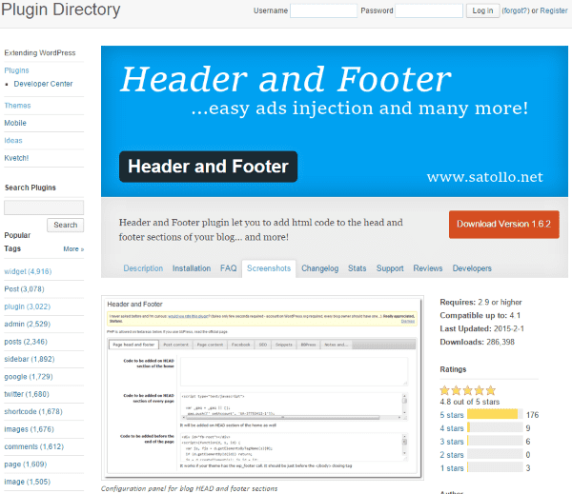Go to Plugins in sidebar
Screen dimensions: 572x494
tap(16, 70)
